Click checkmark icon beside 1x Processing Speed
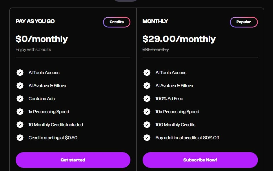Viewport: 273px width, 171px height. [20, 112]
